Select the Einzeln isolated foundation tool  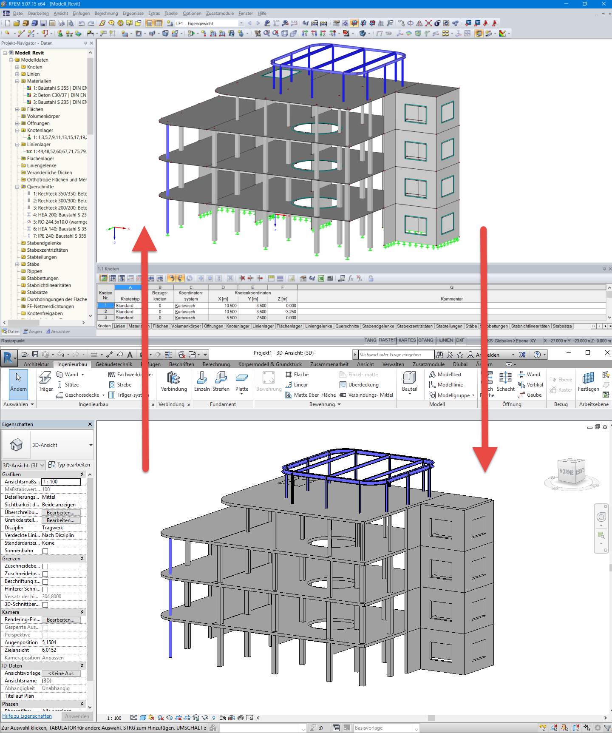tap(202, 381)
